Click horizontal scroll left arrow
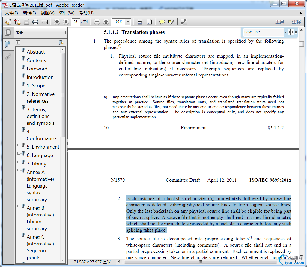Viewport: 307px width, 267px height. tap(119, 262)
